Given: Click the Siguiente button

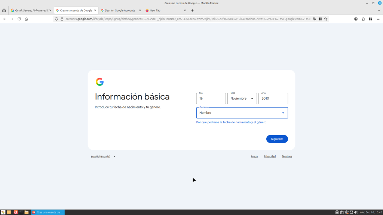Looking at the screenshot, I should pyautogui.click(x=277, y=139).
